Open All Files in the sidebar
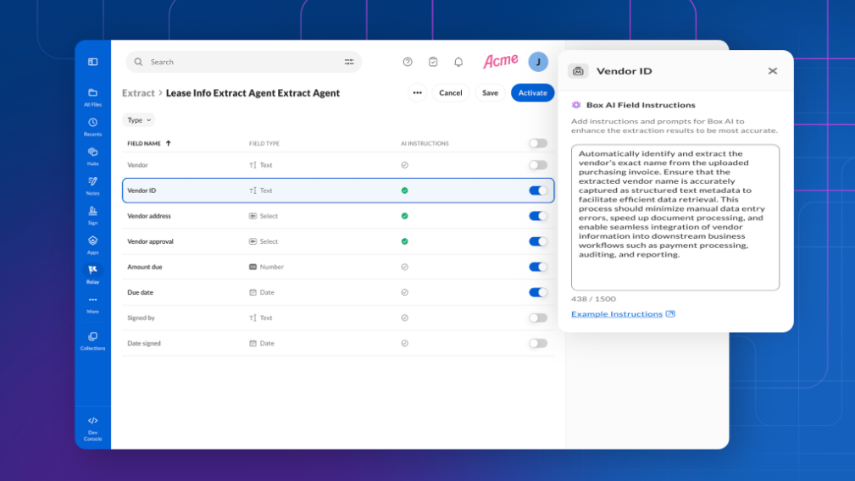This screenshot has height=481, width=855. pos(92,96)
